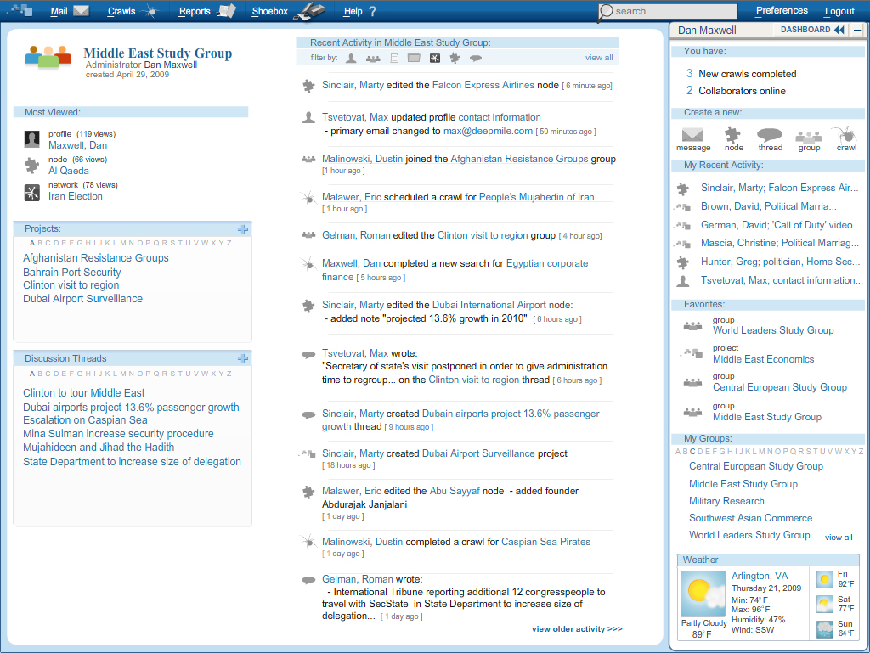This screenshot has height=653, width=870.
Task: Create a new message from dashboard
Action: [693, 136]
